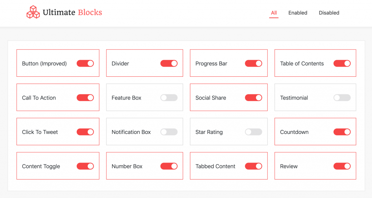Disable the Number Box switch
The height and width of the screenshot is (198, 372).
(169, 166)
